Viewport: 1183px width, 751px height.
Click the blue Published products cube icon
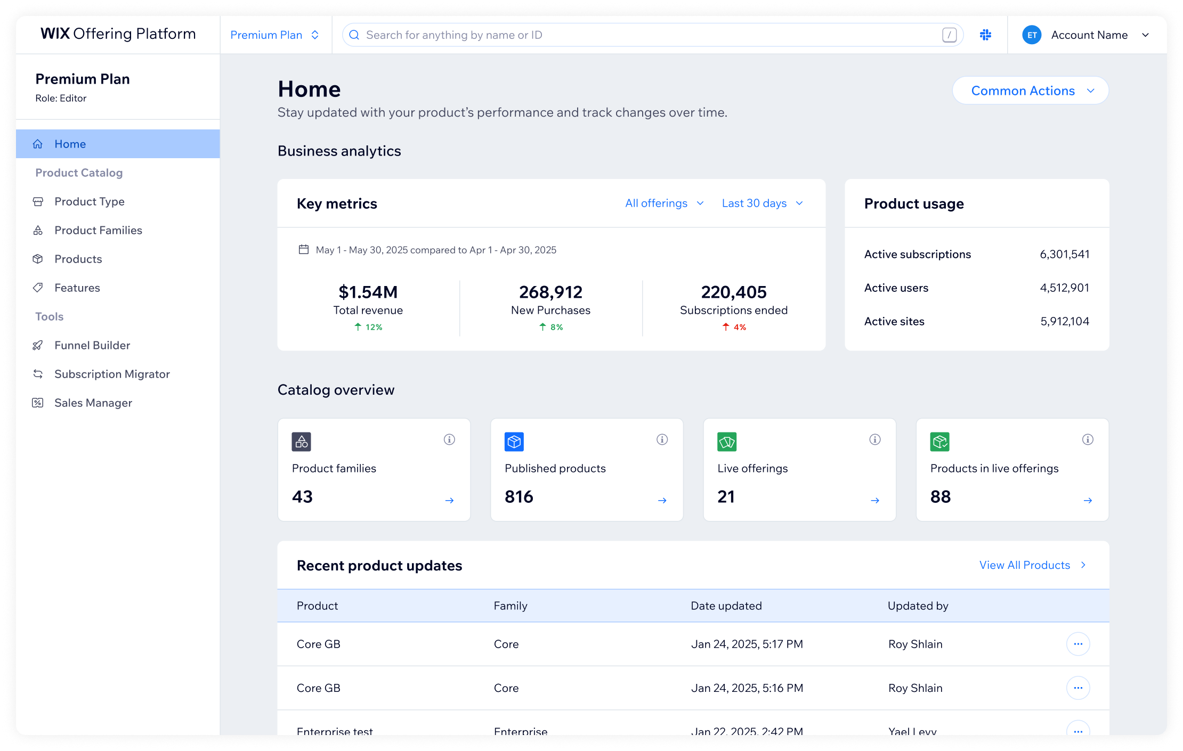point(514,442)
